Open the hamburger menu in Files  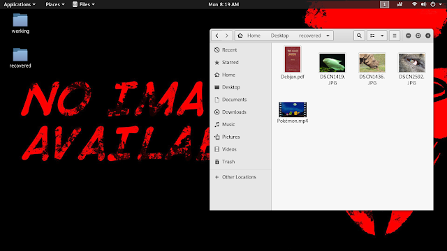395,36
